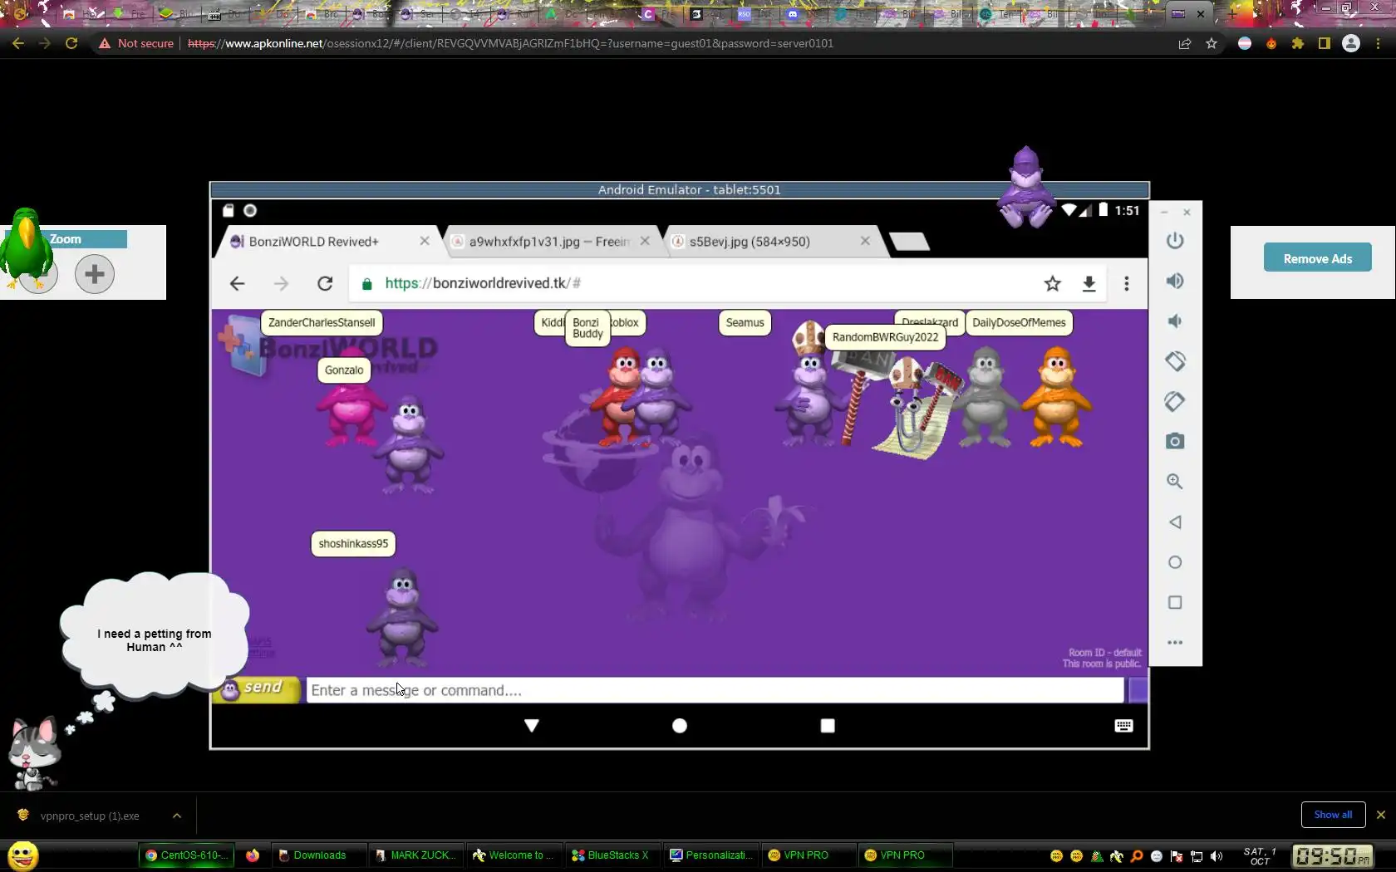The image size is (1396, 872).
Task: Click the emulator power icon
Action: pyautogui.click(x=1175, y=241)
